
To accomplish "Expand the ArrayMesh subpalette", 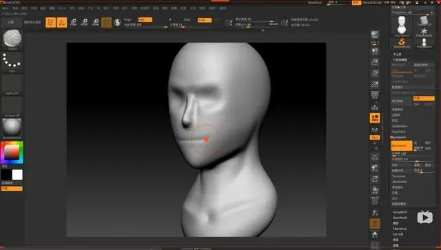I will point(400,212).
